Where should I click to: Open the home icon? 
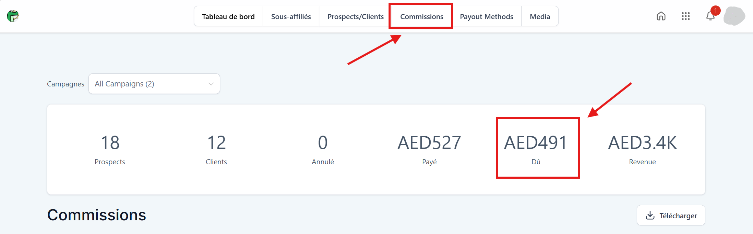pos(661,16)
